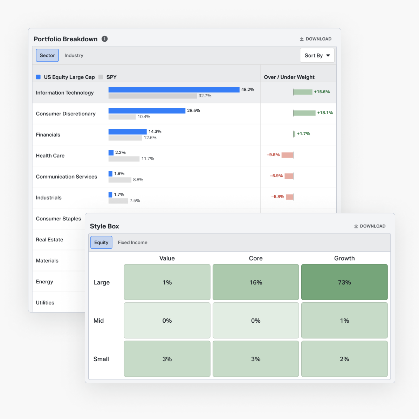Click the Consumer Discretionary +18.1% overweight bar

(304, 113)
